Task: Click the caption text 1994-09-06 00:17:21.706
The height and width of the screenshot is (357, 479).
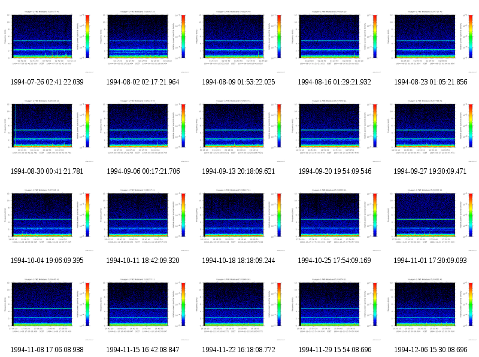Action: pyautogui.click(x=143, y=171)
